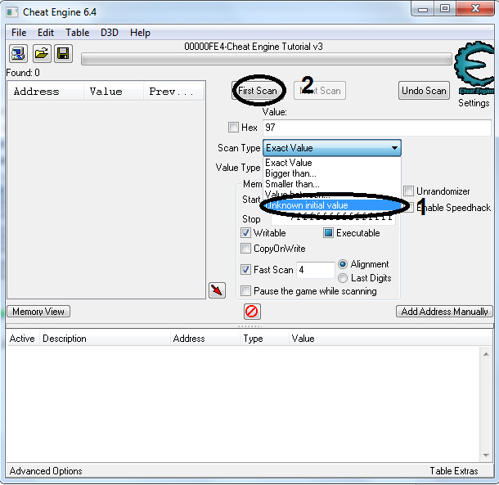Enable the Unrandomizer checkbox
Screen dimensions: 499x485
pos(409,191)
